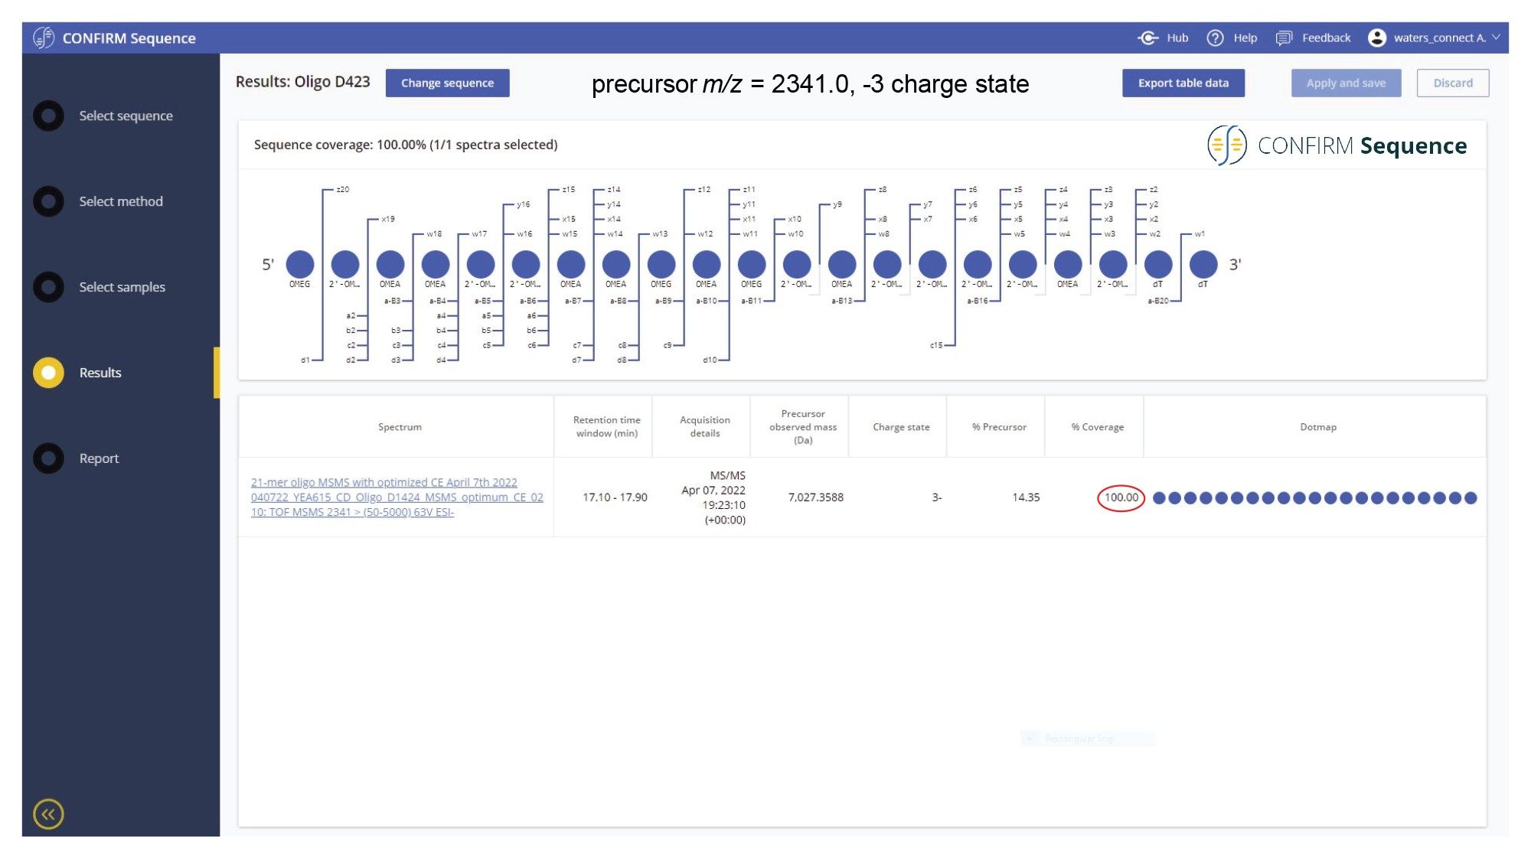The height and width of the screenshot is (861, 1531).
Task: Click Export table data button
Action: tap(1183, 82)
